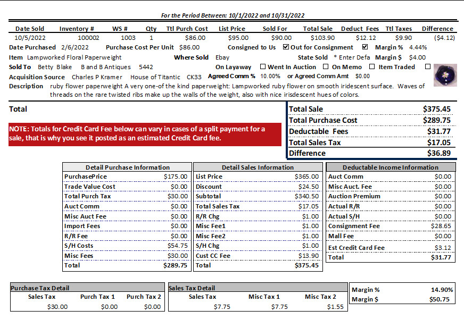Select the summary Deductable Fees $31.77
This screenshot has height=336, width=464.
(x=439, y=132)
